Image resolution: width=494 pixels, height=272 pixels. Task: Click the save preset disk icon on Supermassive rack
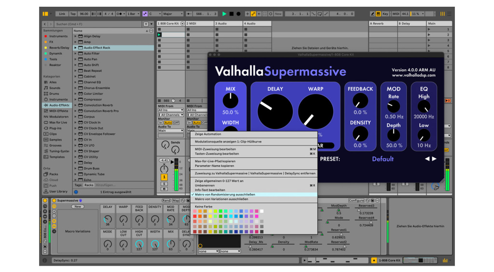coord(188,200)
